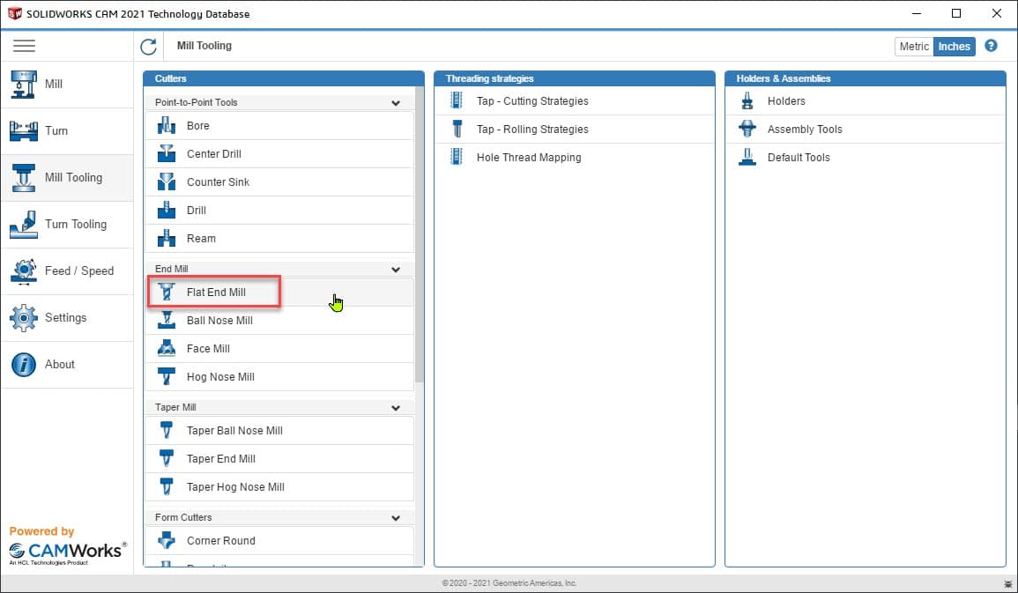Click the Corner Round cutter icon
Image resolution: width=1018 pixels, height=593 pixels.
click(x=167, y=541)
